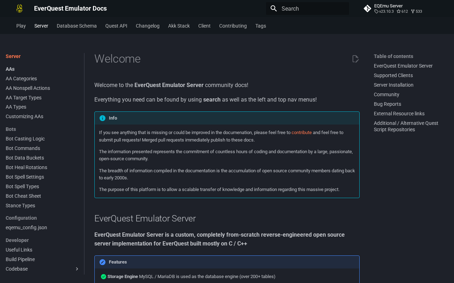Open the Database Schema tab
Viewport: 454px width, 283px height.
click(77, 26)
